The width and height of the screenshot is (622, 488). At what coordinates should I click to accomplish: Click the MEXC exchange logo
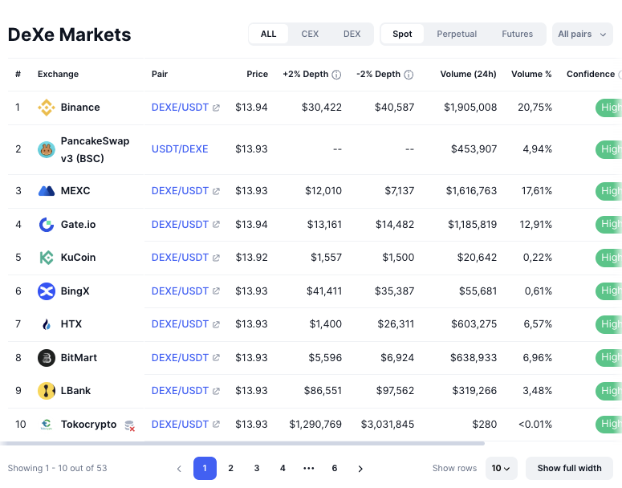tap(47, 191)
